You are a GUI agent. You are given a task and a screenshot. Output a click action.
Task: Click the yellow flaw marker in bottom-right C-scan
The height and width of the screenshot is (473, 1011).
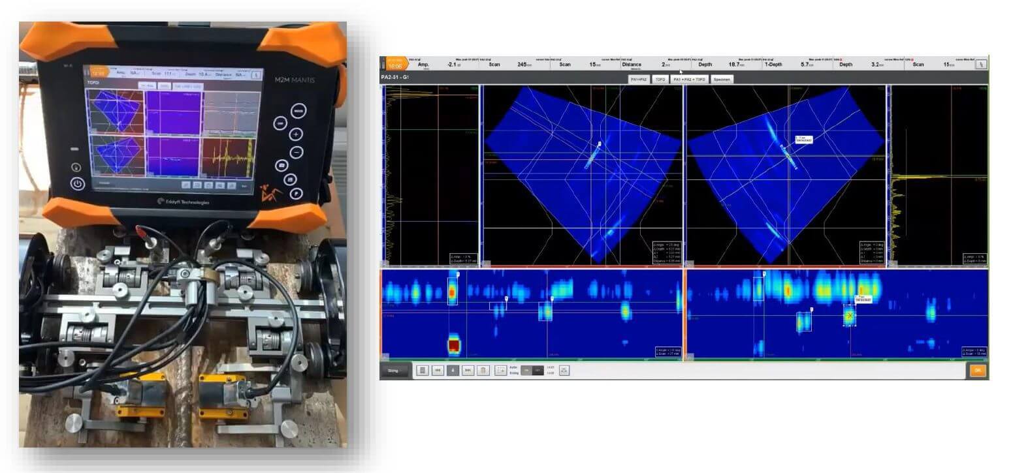(850, 316)
